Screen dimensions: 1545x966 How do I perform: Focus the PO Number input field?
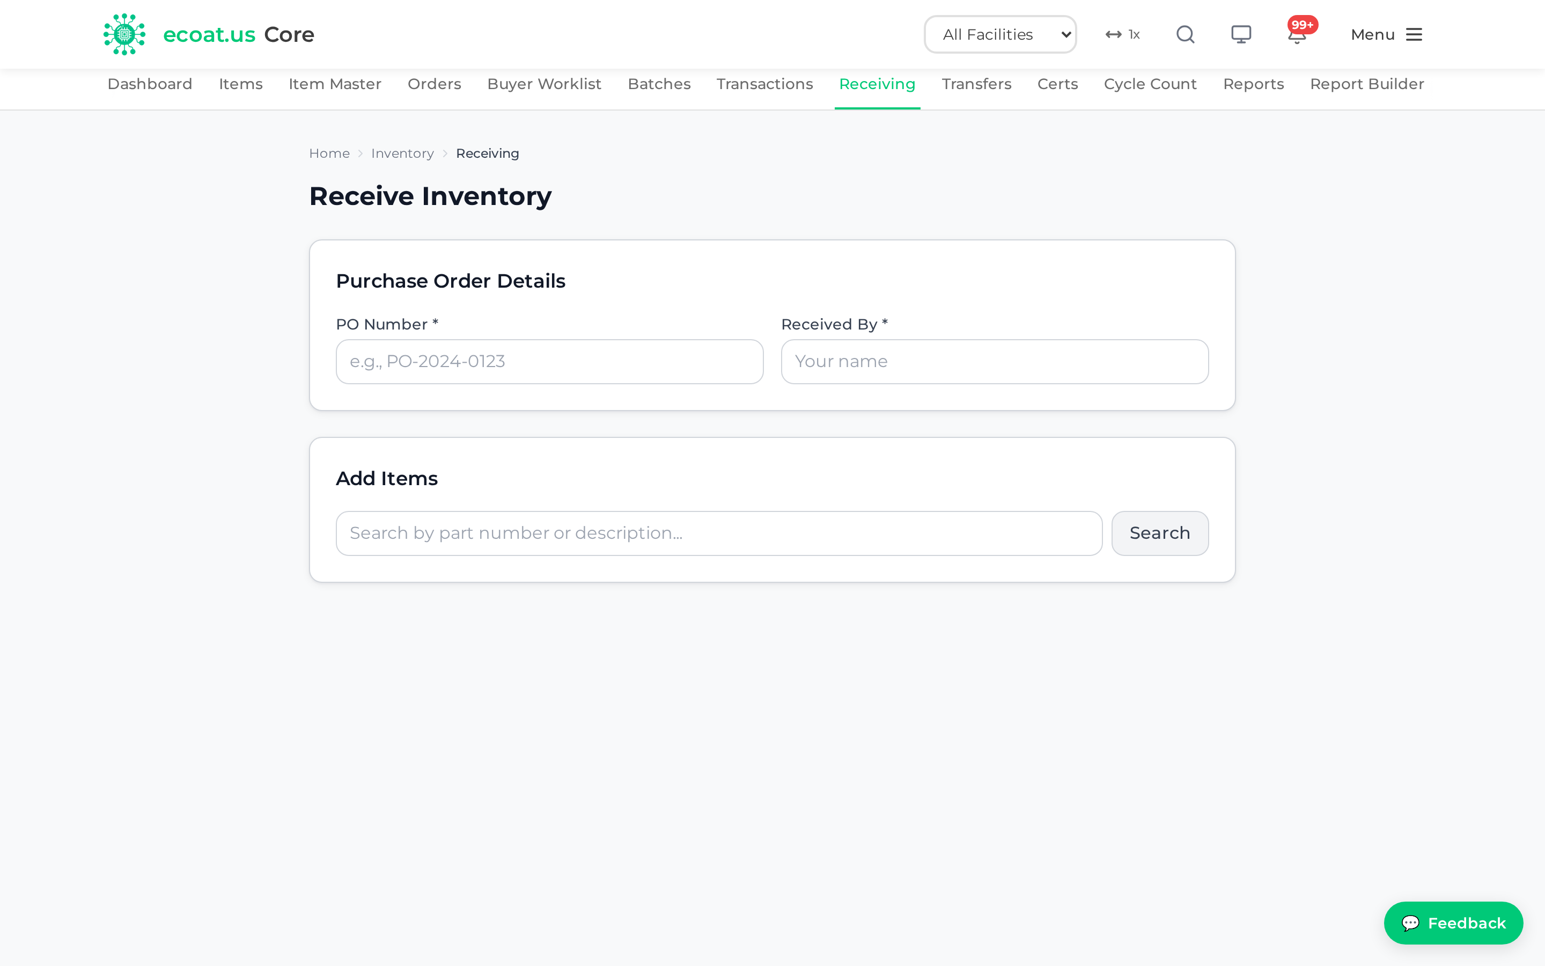(550, 362)
